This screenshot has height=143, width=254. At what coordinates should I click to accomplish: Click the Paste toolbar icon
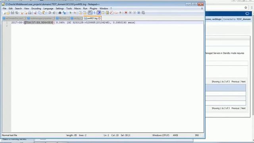point(44,13)
